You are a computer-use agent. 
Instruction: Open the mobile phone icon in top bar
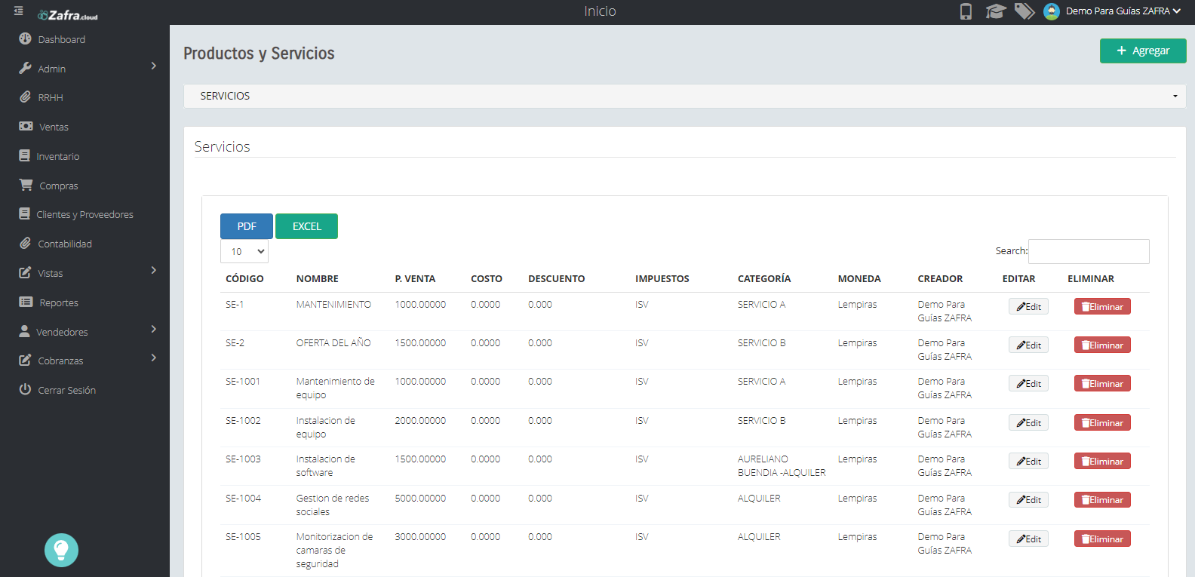[966, 11]
